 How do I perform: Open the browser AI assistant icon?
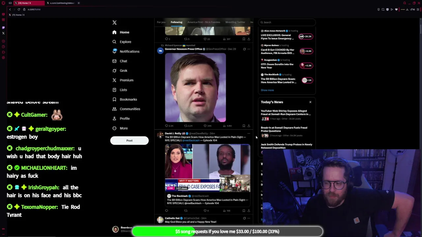413,9
